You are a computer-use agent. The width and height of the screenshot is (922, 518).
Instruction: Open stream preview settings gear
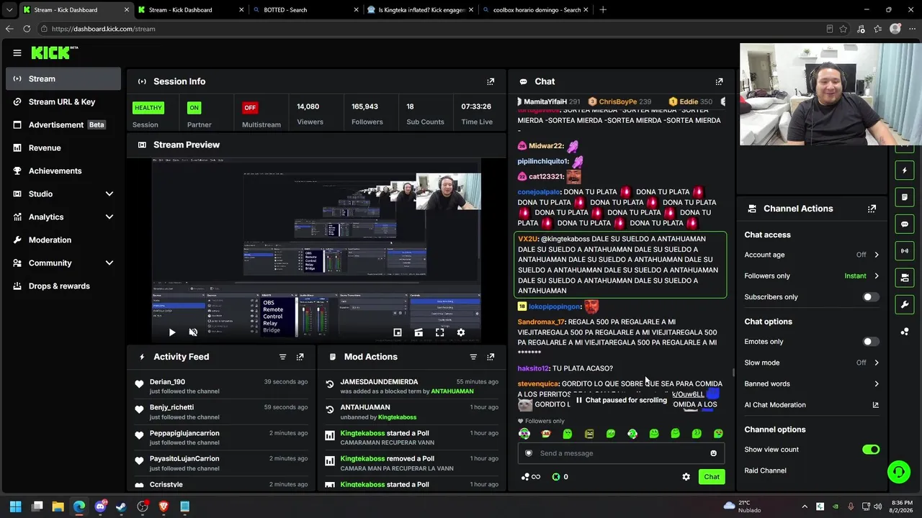click(x=461, y=332)
